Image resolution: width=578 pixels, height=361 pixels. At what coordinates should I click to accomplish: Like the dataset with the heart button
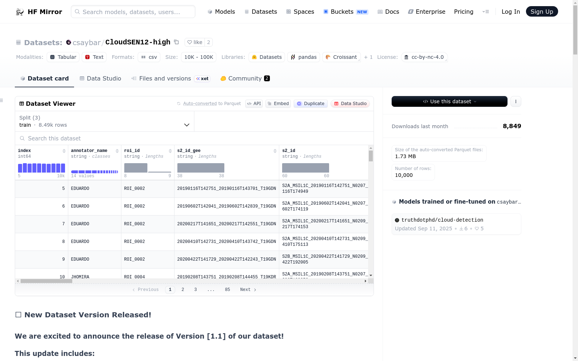[x=195, y=42]
